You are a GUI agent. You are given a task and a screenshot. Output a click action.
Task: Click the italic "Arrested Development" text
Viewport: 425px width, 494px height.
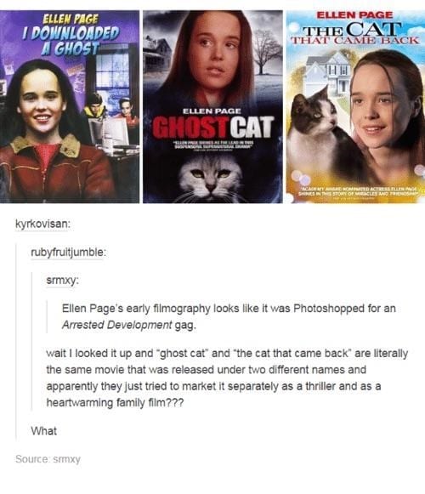coord(117,325)
